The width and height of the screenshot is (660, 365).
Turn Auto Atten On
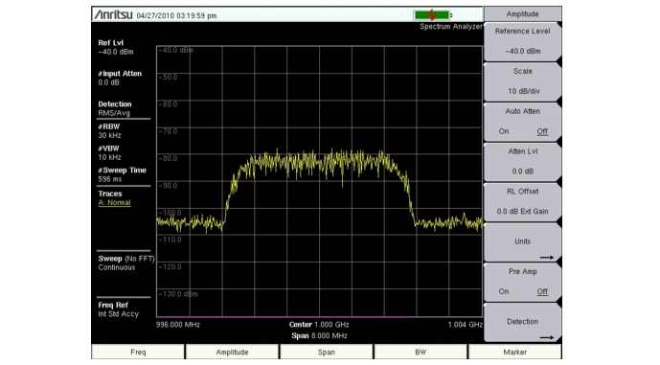click(x=504, y=131)
